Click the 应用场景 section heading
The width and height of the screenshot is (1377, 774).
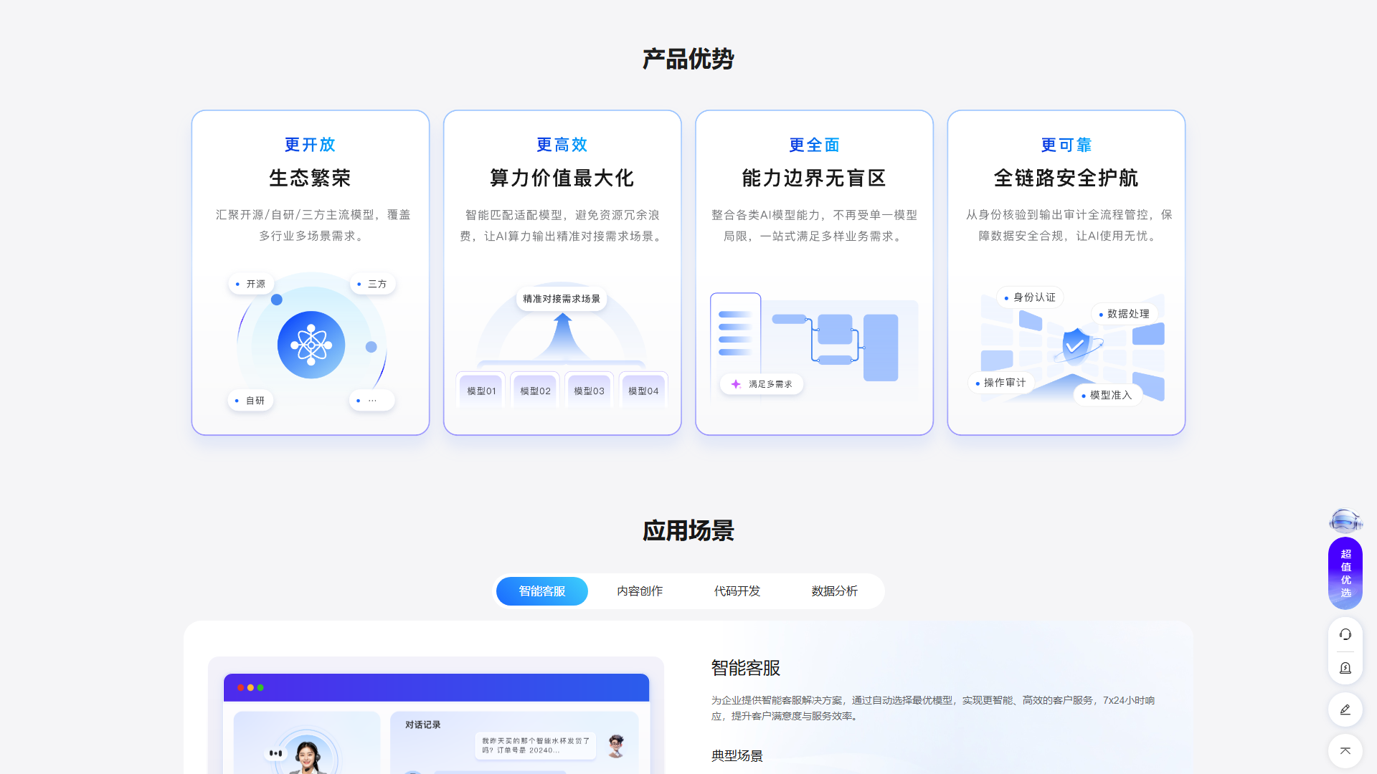(688, 530)
